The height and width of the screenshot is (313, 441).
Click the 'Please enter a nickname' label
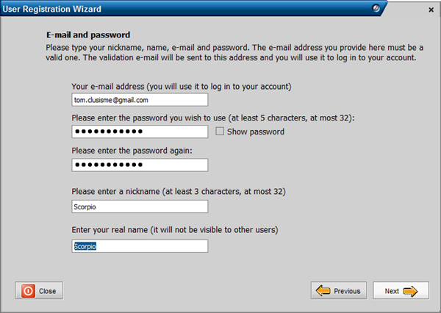pyautogui.click(x=179, y=192)
